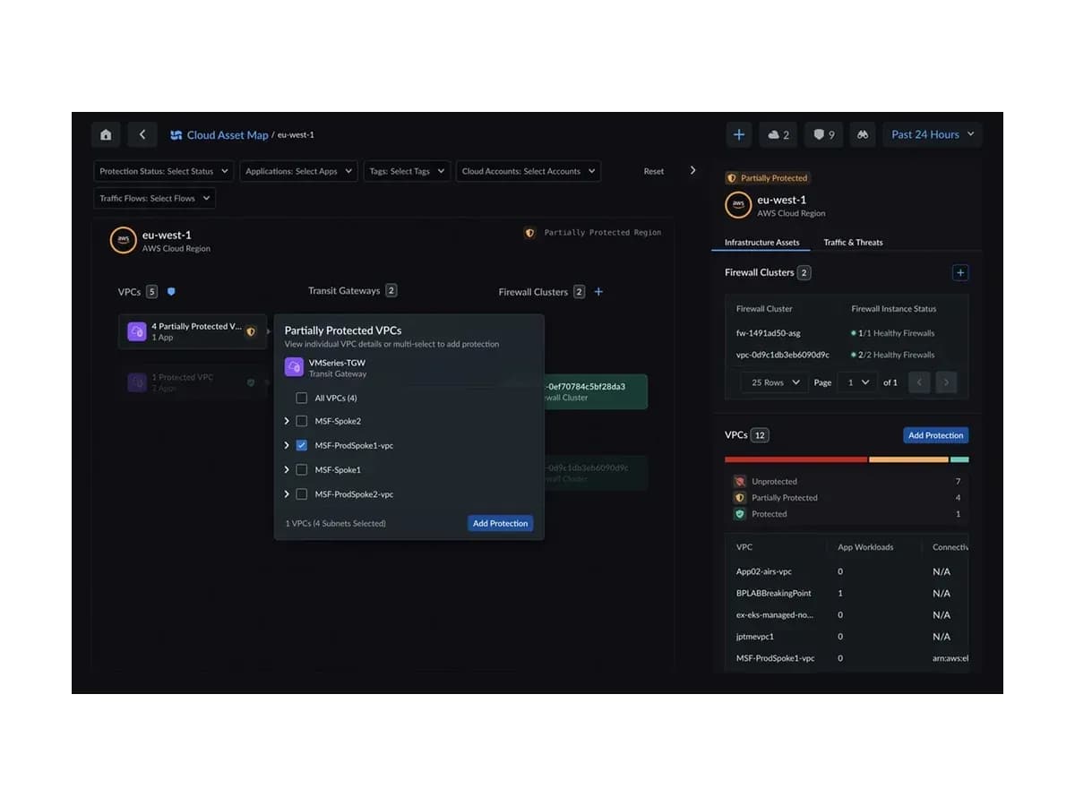This screenshot has width=1075, height=806.
Task: Uncheck the MSF-ProdSpoke1-vpc checkbox
Action: click(x=302, y=445)
